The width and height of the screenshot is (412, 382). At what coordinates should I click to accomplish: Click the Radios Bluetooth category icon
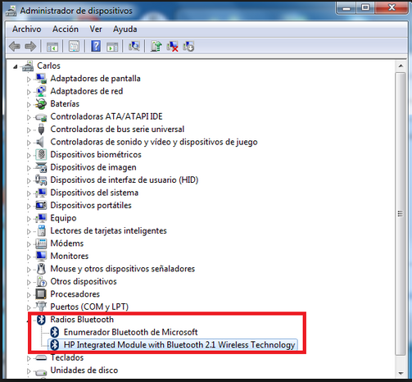(x=41, y=320)
